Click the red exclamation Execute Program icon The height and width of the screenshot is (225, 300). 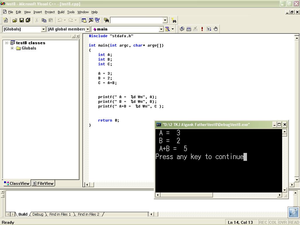[x=202, y=29]
